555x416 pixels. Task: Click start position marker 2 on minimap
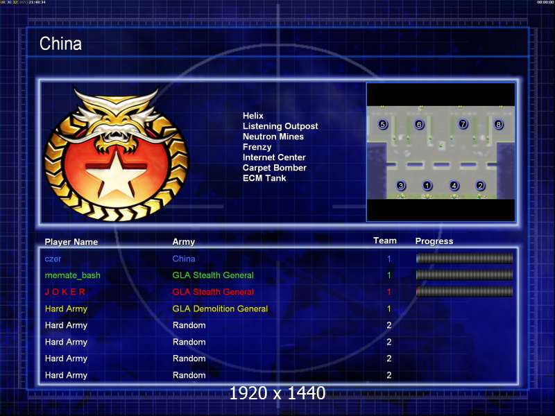480,185
